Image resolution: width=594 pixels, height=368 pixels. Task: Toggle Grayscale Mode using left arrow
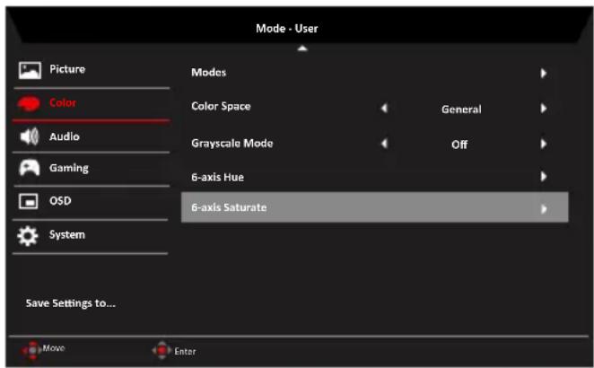pyautogui.click(x=384, y=144)
